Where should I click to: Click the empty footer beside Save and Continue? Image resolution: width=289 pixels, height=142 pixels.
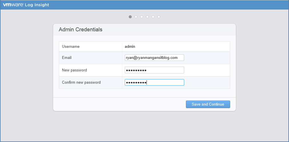click(114, 104)
